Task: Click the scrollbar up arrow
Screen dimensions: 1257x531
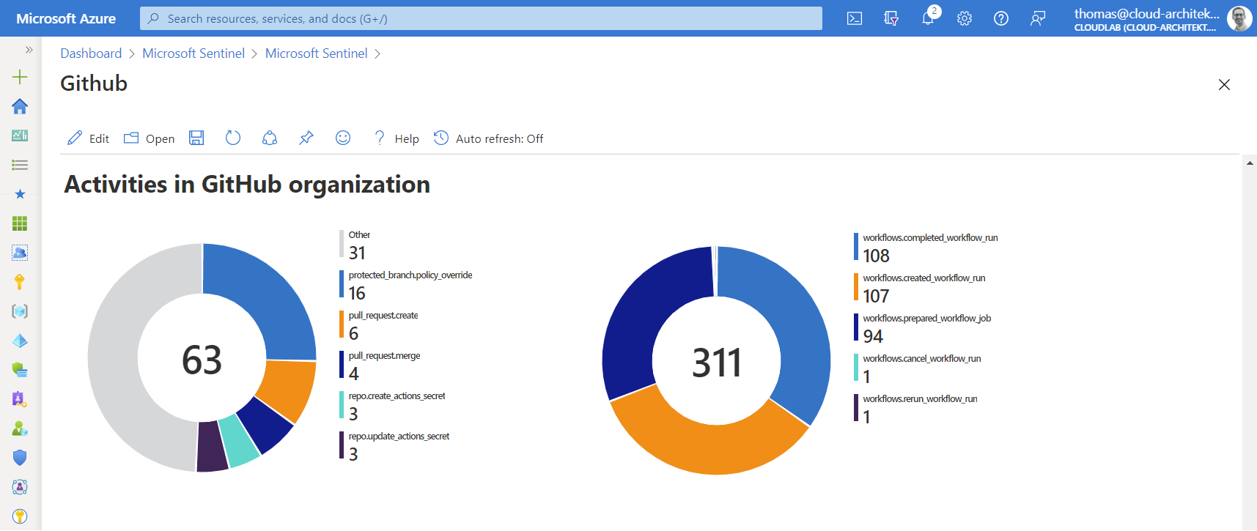Action: [x=1250, y=163]
